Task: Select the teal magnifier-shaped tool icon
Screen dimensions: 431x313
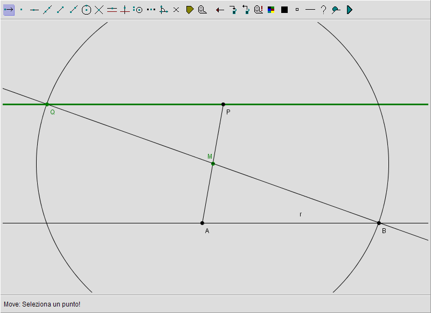Action: pos(336,10)
